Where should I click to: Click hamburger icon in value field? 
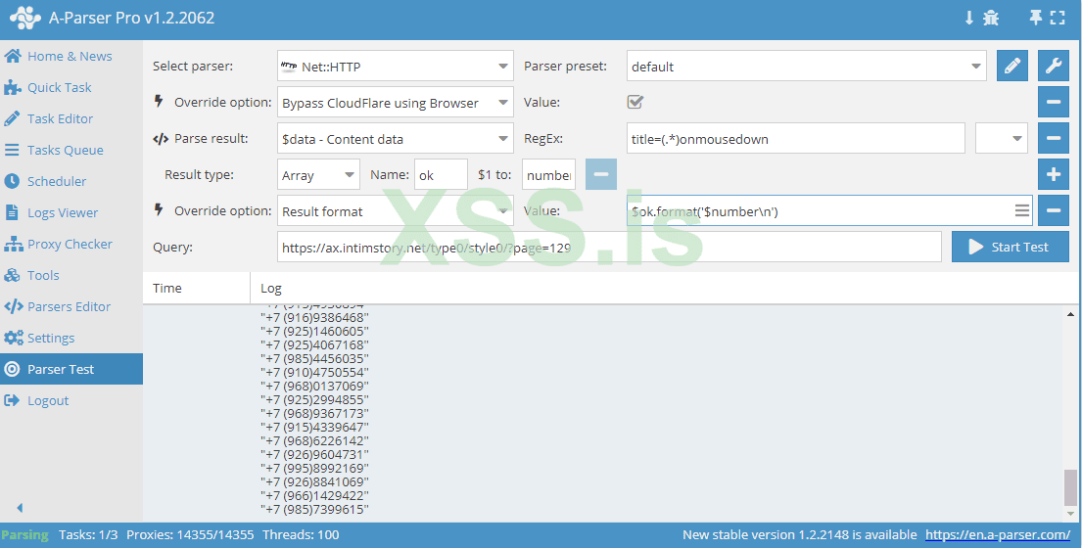coord(1022,211)
